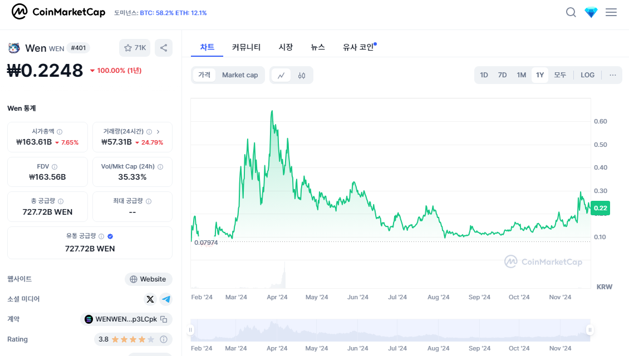
Task: Open info icon beside 거래량(24시간)
Action: point(149,131)
